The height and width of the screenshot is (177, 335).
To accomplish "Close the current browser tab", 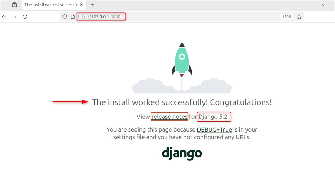I will (81, 4).
